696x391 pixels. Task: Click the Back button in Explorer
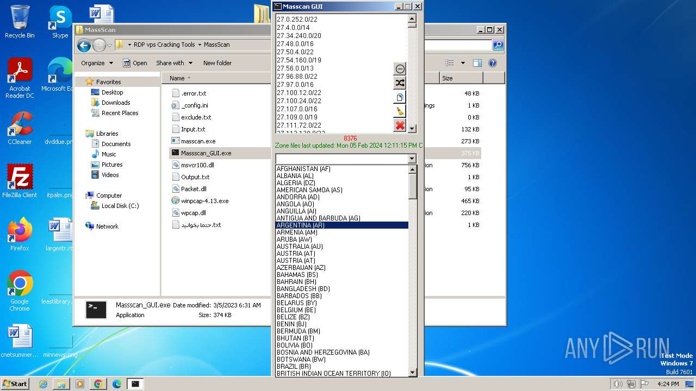point(84,45)
